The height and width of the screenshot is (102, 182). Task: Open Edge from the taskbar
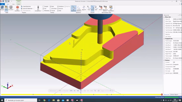(x=49, y=100)
